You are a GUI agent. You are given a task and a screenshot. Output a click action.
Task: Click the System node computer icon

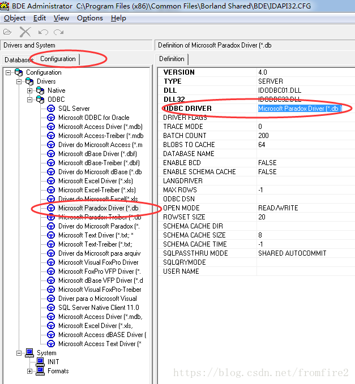click(29, 353)
